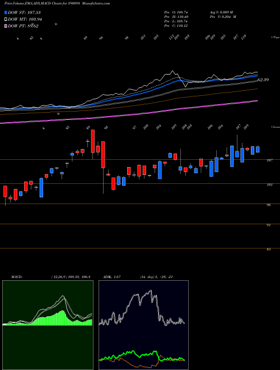Click the 'Pre O: 108.74' open value
The width and height of the screenshot is (280, 370).
[x=176, y=12]
